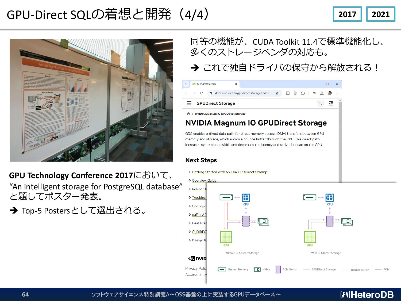Click the browser page vertical scrollbar
Image resolution: width=401 pixels, height=301 pixels.
(340, 142)
